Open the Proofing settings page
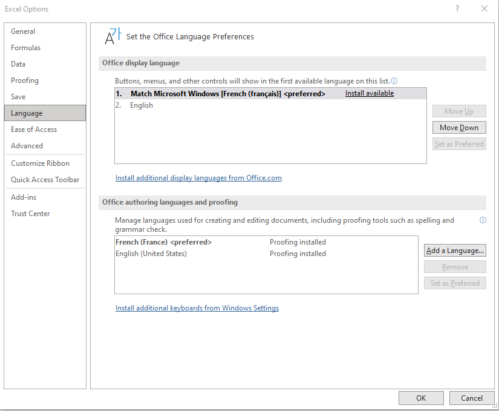Viewport: 499px width, 411px height. point(25,81)
